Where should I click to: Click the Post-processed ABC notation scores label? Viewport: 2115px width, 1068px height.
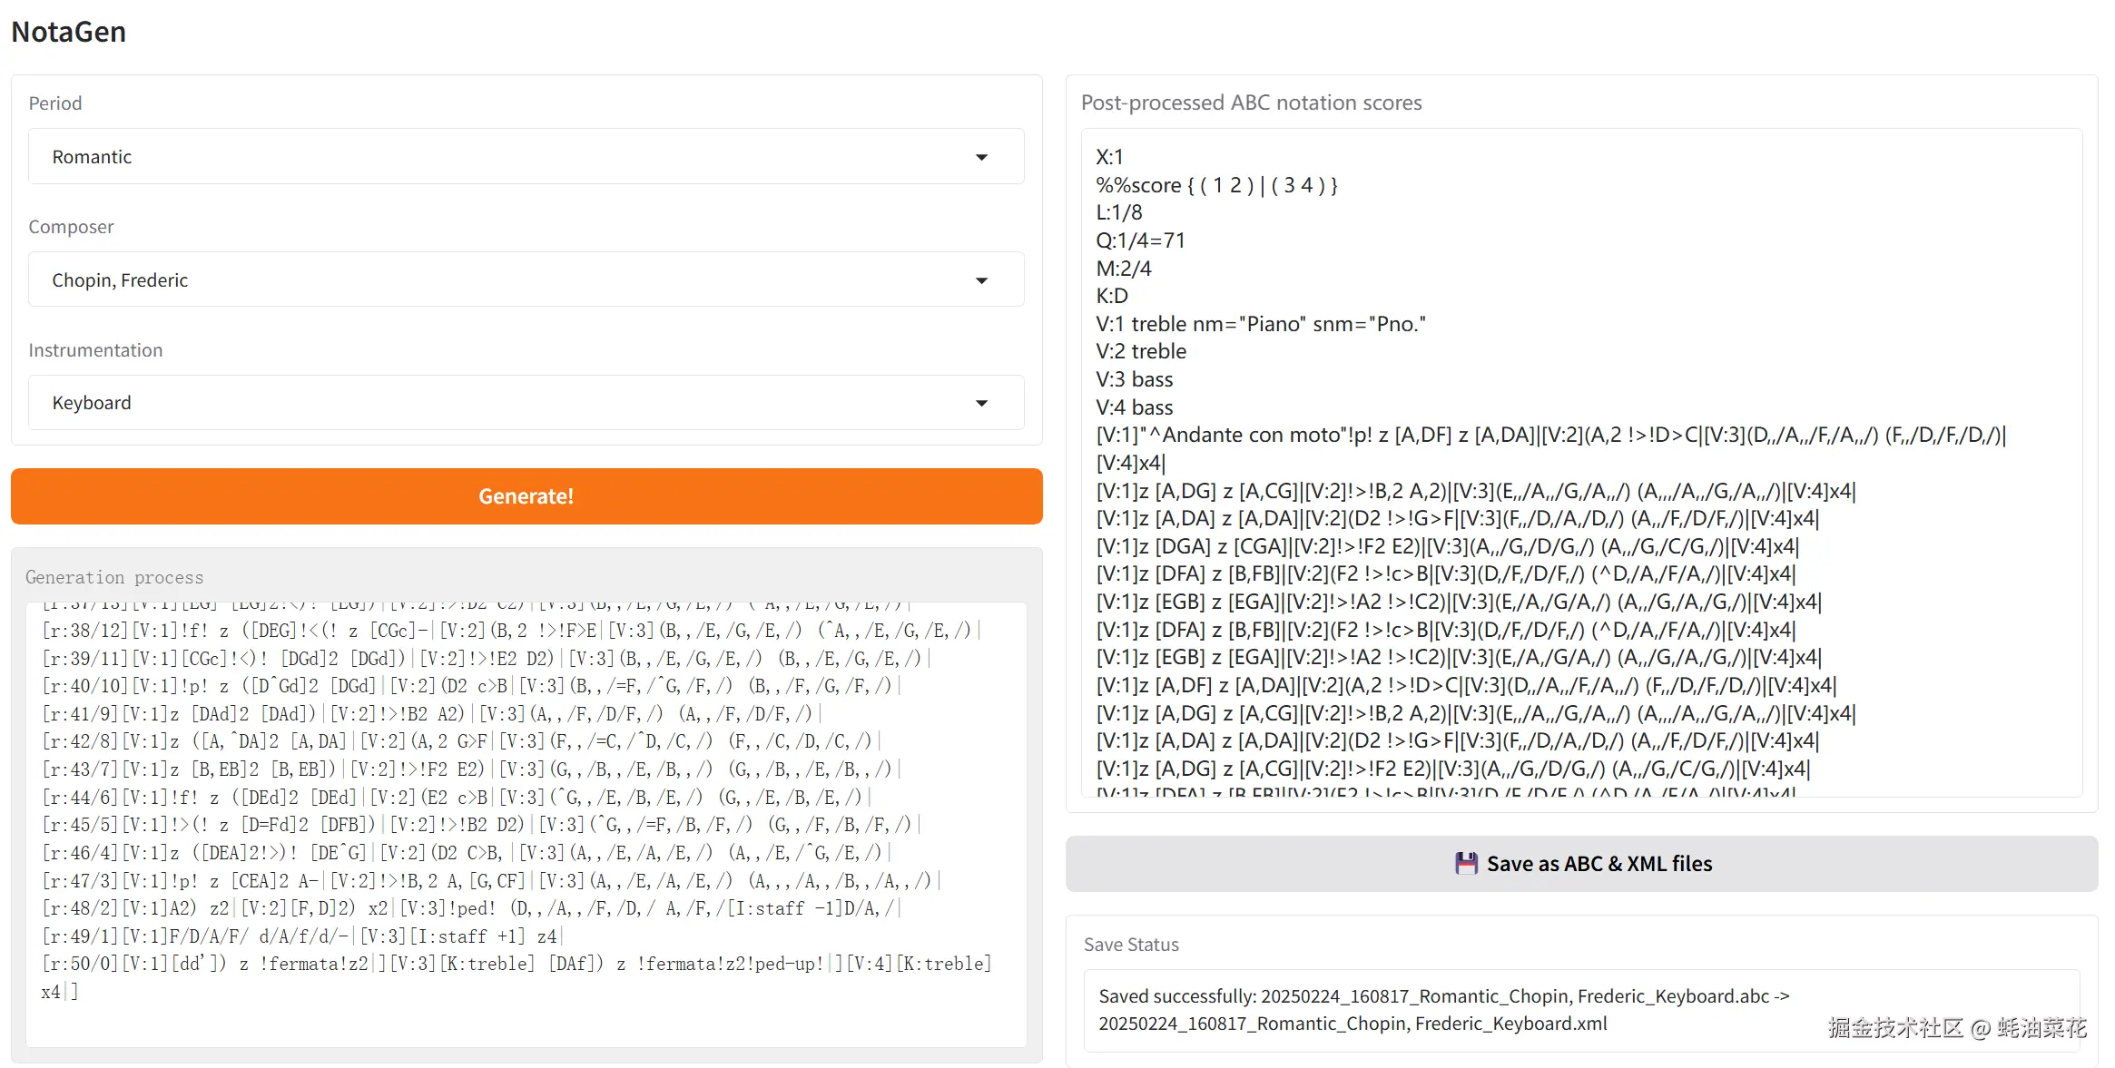pos(1251,103)
